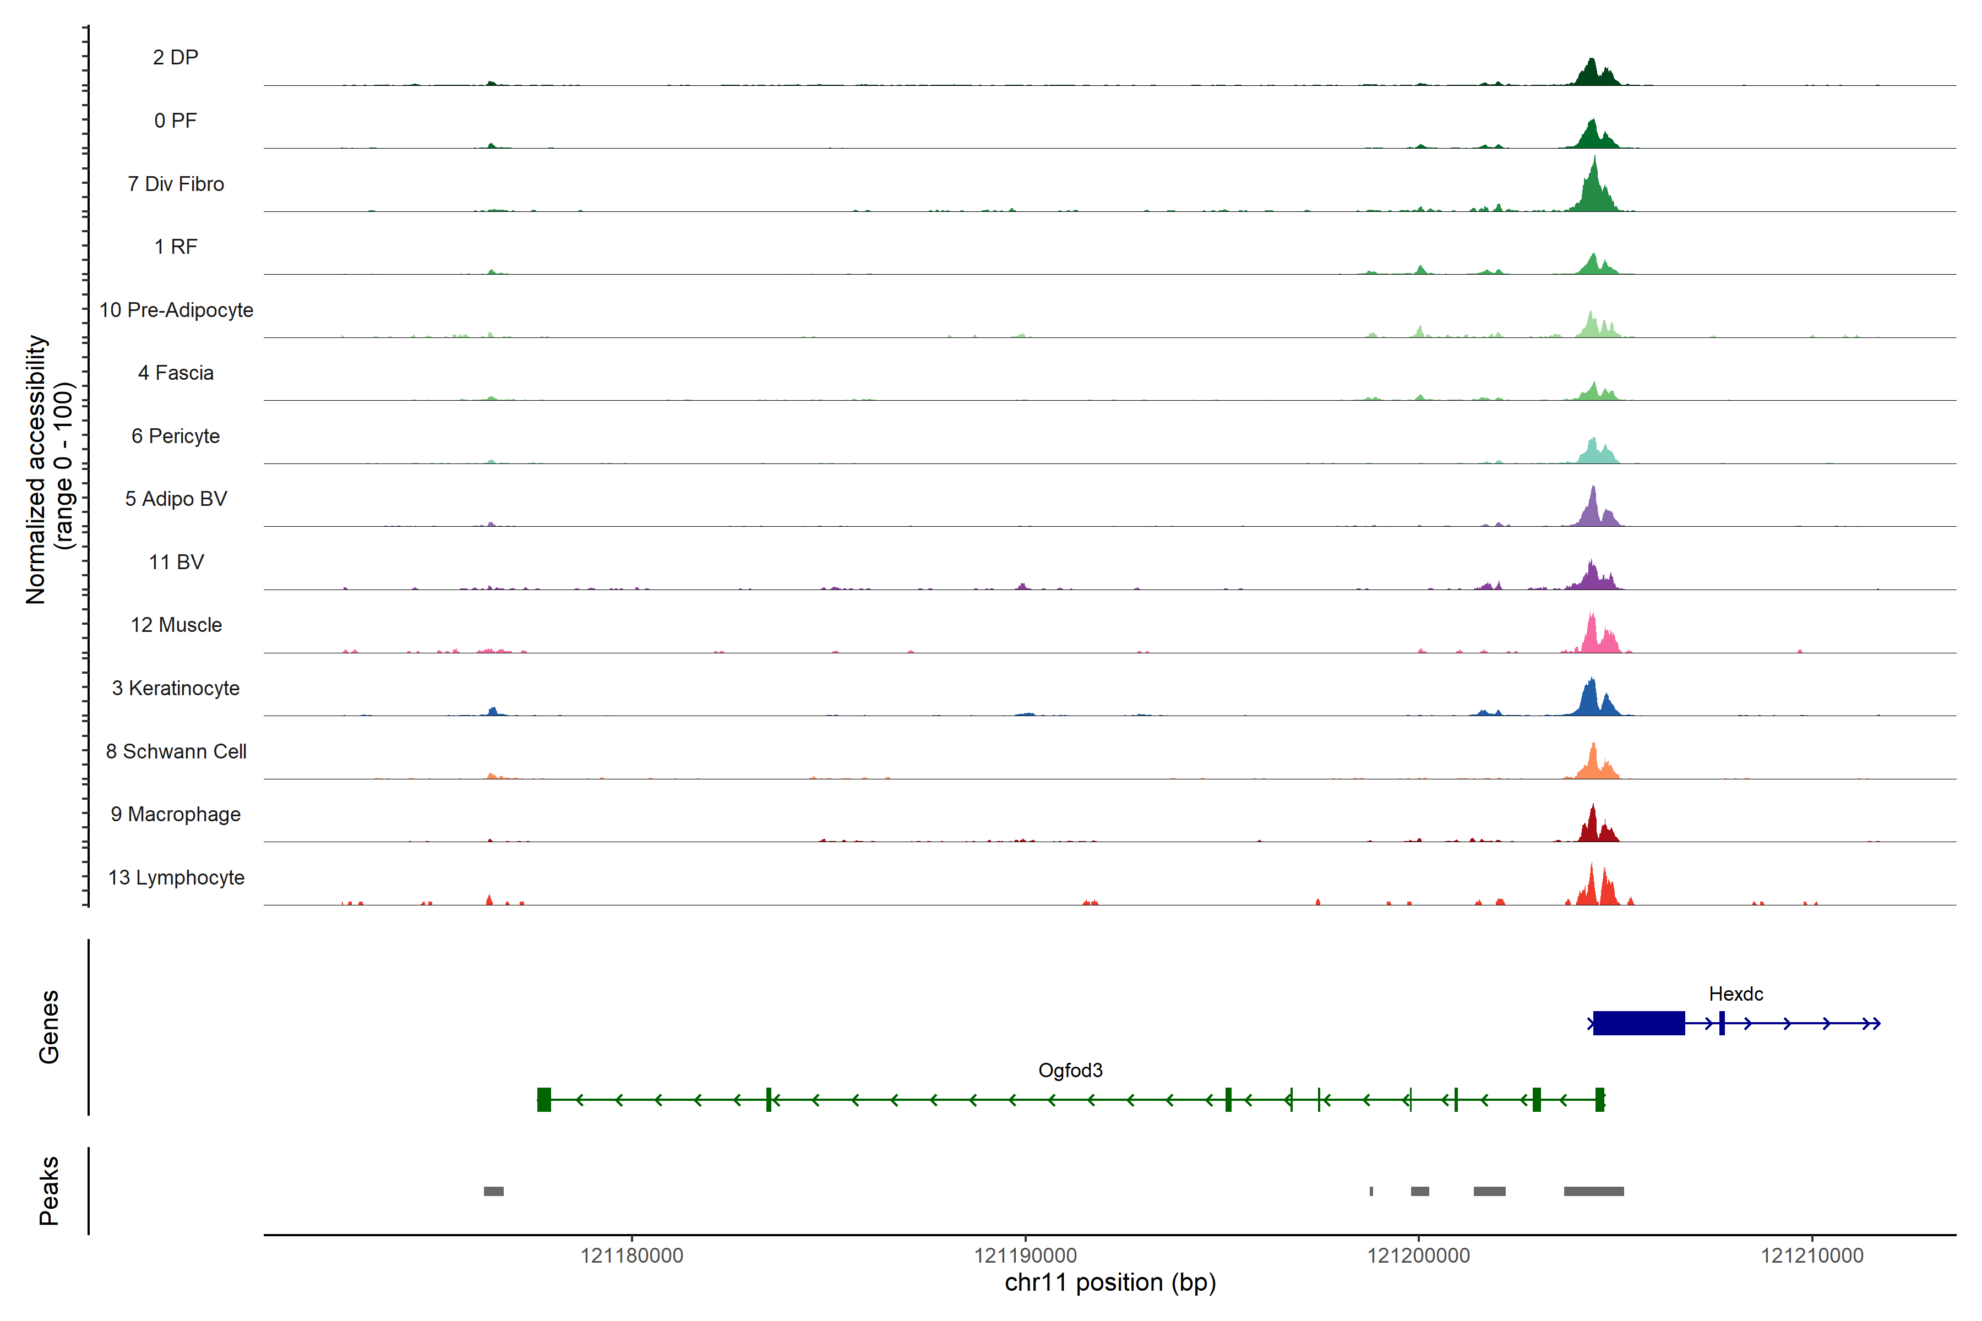The width and height of the screenshot is (1982, 1321).
Task: Click the large blue Hexdc exon block
Action: 1638,1024
